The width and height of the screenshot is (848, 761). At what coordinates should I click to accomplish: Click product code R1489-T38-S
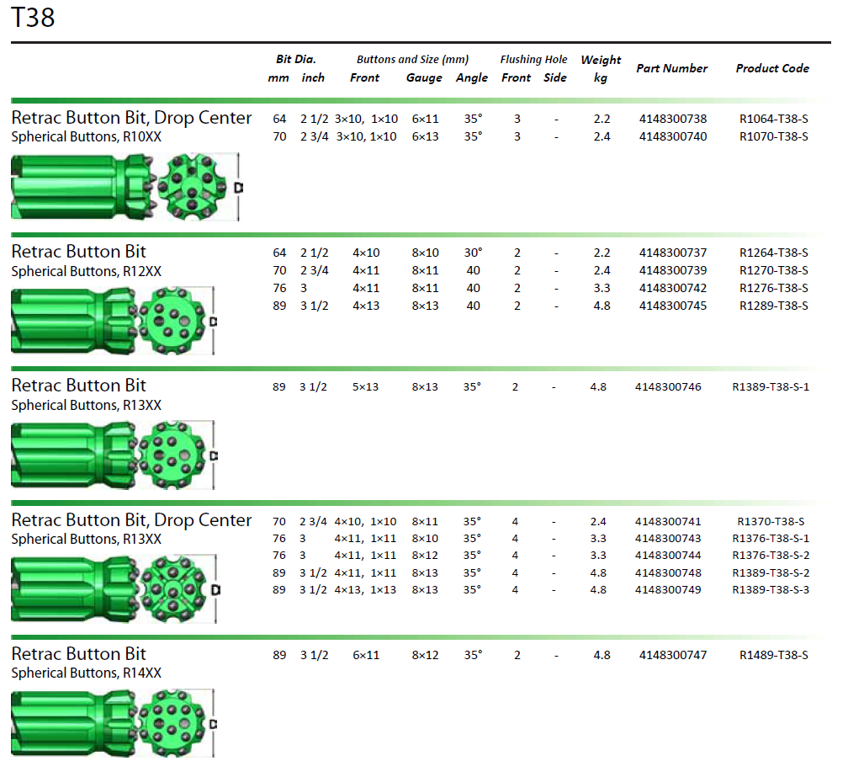(773, 655)
